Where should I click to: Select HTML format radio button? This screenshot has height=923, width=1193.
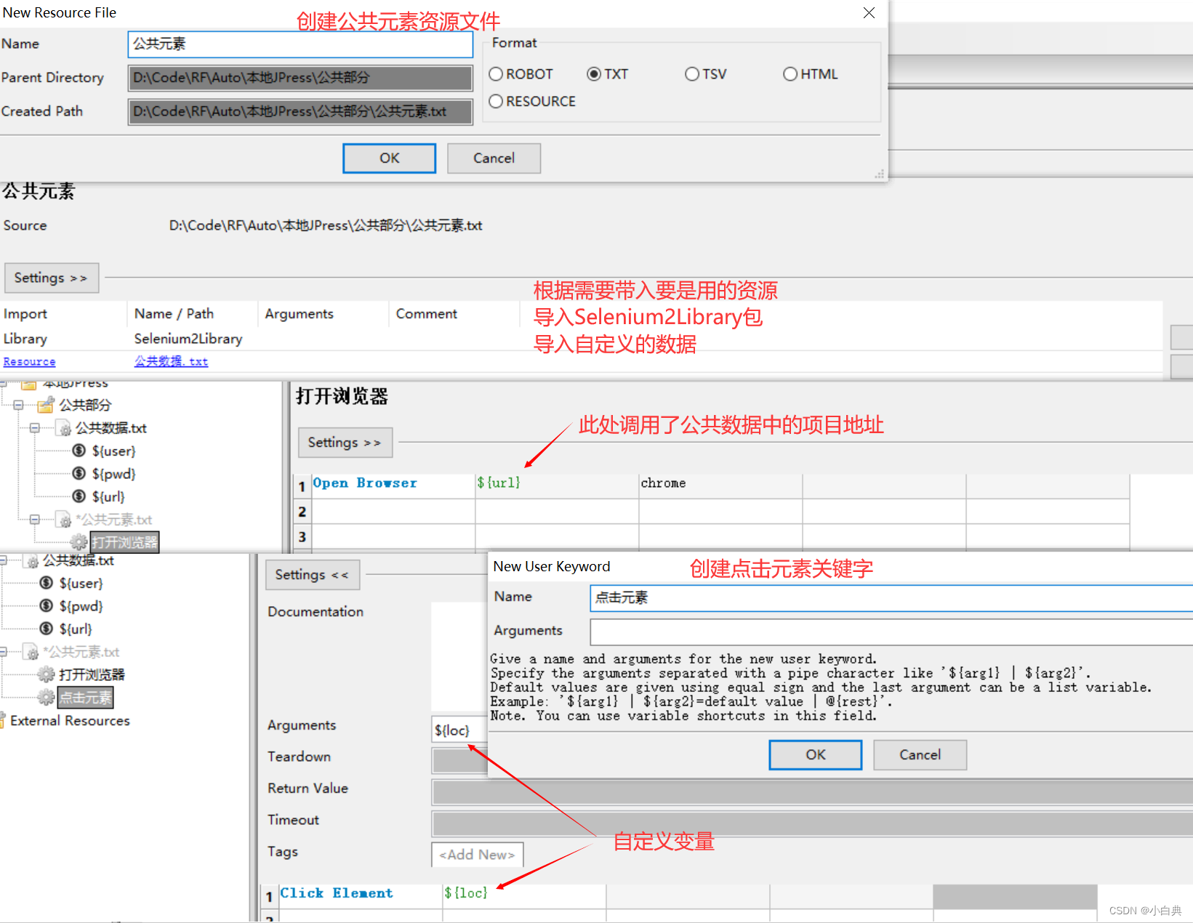tap(790, 74)
